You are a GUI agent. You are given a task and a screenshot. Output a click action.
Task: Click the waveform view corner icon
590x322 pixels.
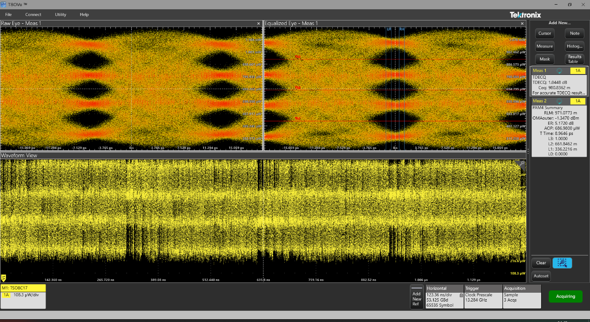tap(522, 164)
